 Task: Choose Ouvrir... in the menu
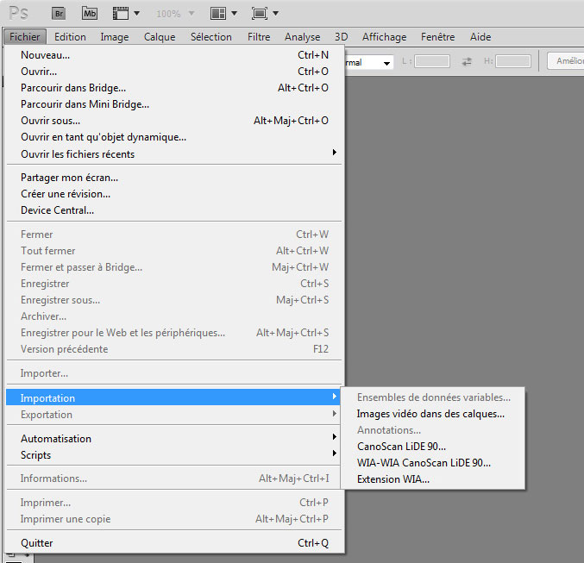click(x=174, y=72)
